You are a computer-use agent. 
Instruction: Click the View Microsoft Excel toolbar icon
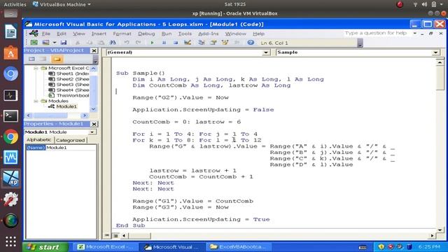coord(34,43)
